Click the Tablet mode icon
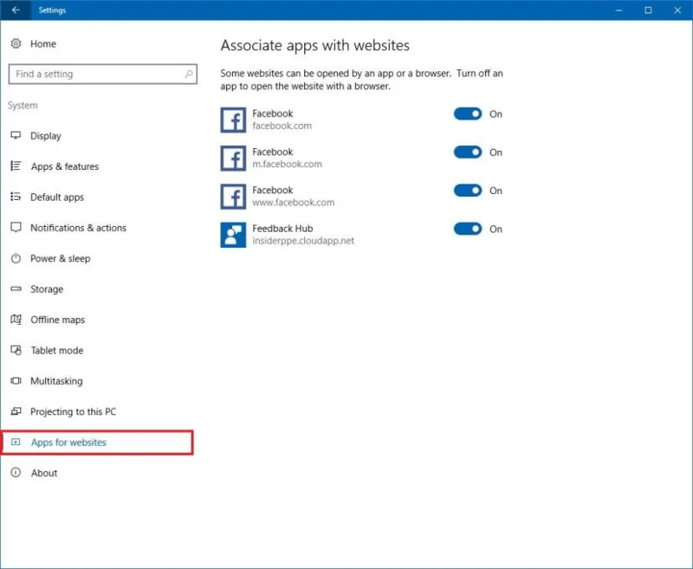Screen dimensions: 693x569 16,350
